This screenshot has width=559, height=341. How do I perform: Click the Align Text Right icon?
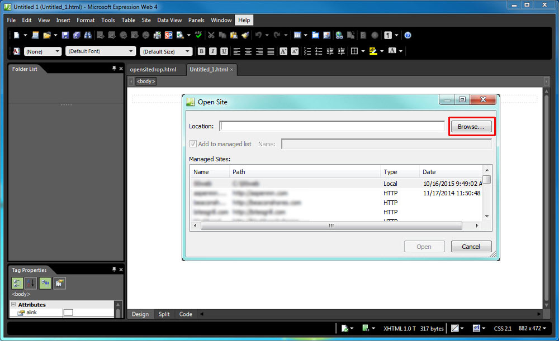(x=259, y=51)
